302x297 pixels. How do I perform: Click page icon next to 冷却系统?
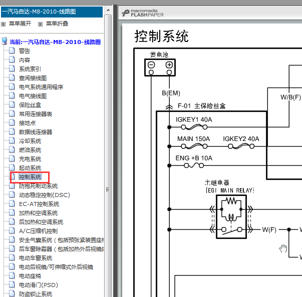coord(12,140)
